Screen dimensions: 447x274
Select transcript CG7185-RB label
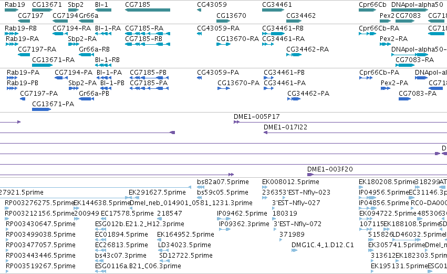coord(143,39)
